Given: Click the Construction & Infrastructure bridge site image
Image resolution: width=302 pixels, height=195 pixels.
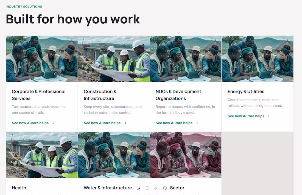Looking at the screenshot, I should (114, 59).
